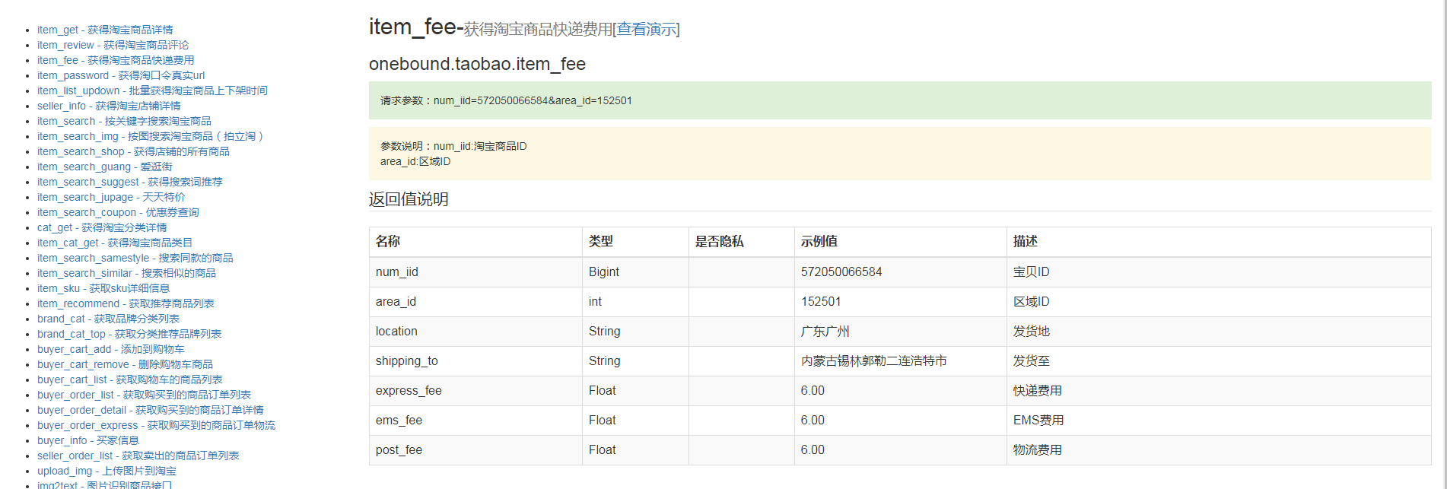Image resolution: width=1447 pixels, height=489 pixels.
Task: Open the item_list_updown sidebar link
Action: (x=152, y=90)
